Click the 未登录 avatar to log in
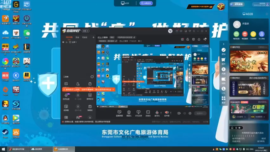The height and width of the screenshot is (152, 270). pos(237,24)
